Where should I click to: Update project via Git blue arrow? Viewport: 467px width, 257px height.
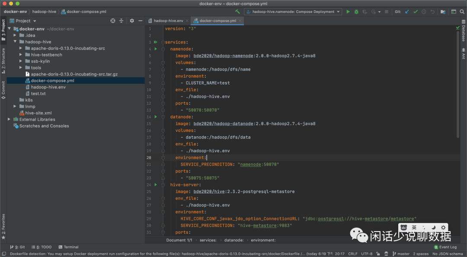(407, 12)
